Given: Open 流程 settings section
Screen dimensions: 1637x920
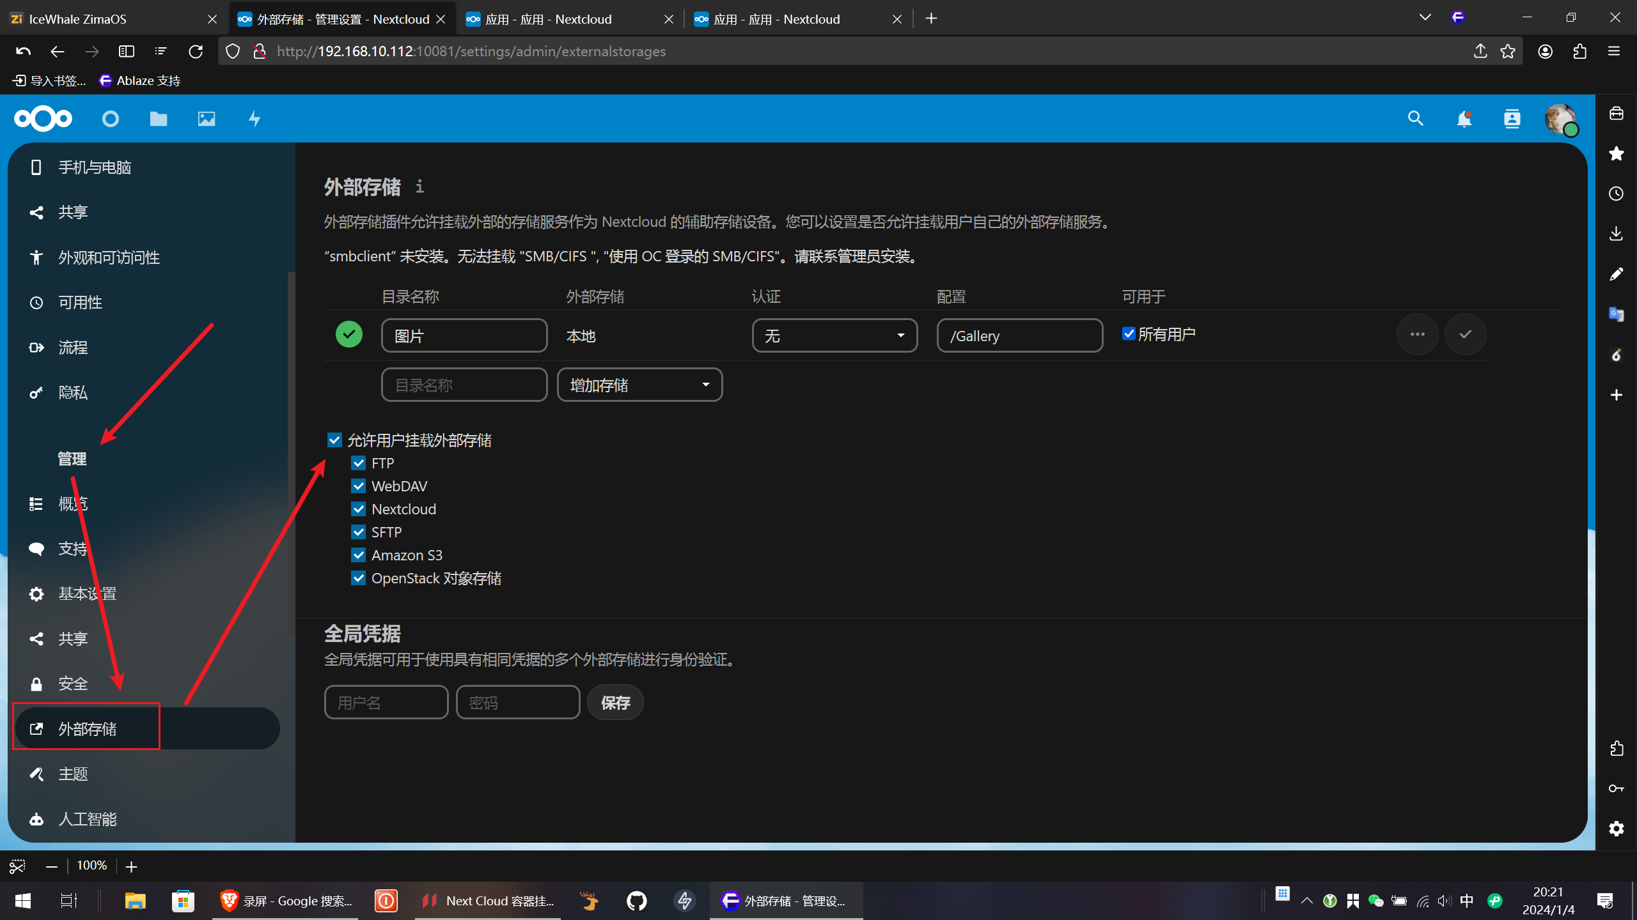Looking at the screenshot, I should [147, 348].
